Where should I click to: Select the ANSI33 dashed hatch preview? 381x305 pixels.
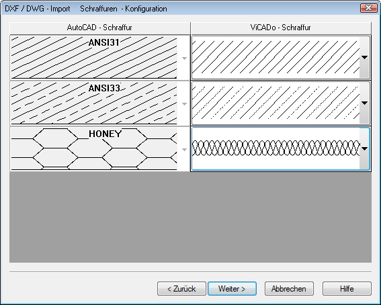tap(94, 103)
